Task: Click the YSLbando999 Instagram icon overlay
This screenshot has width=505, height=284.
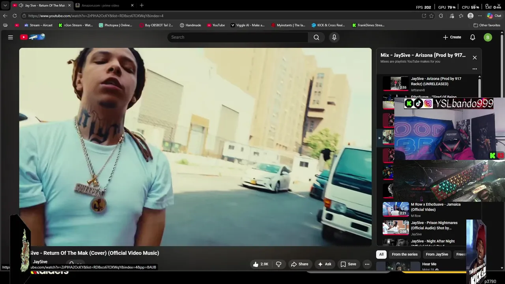Action: pos(428,104)
